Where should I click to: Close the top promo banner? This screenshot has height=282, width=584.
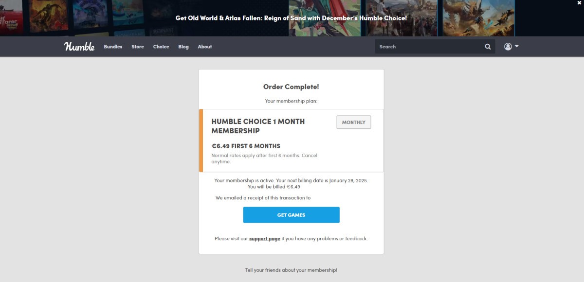pyautogui.click(x=579, y=3)
